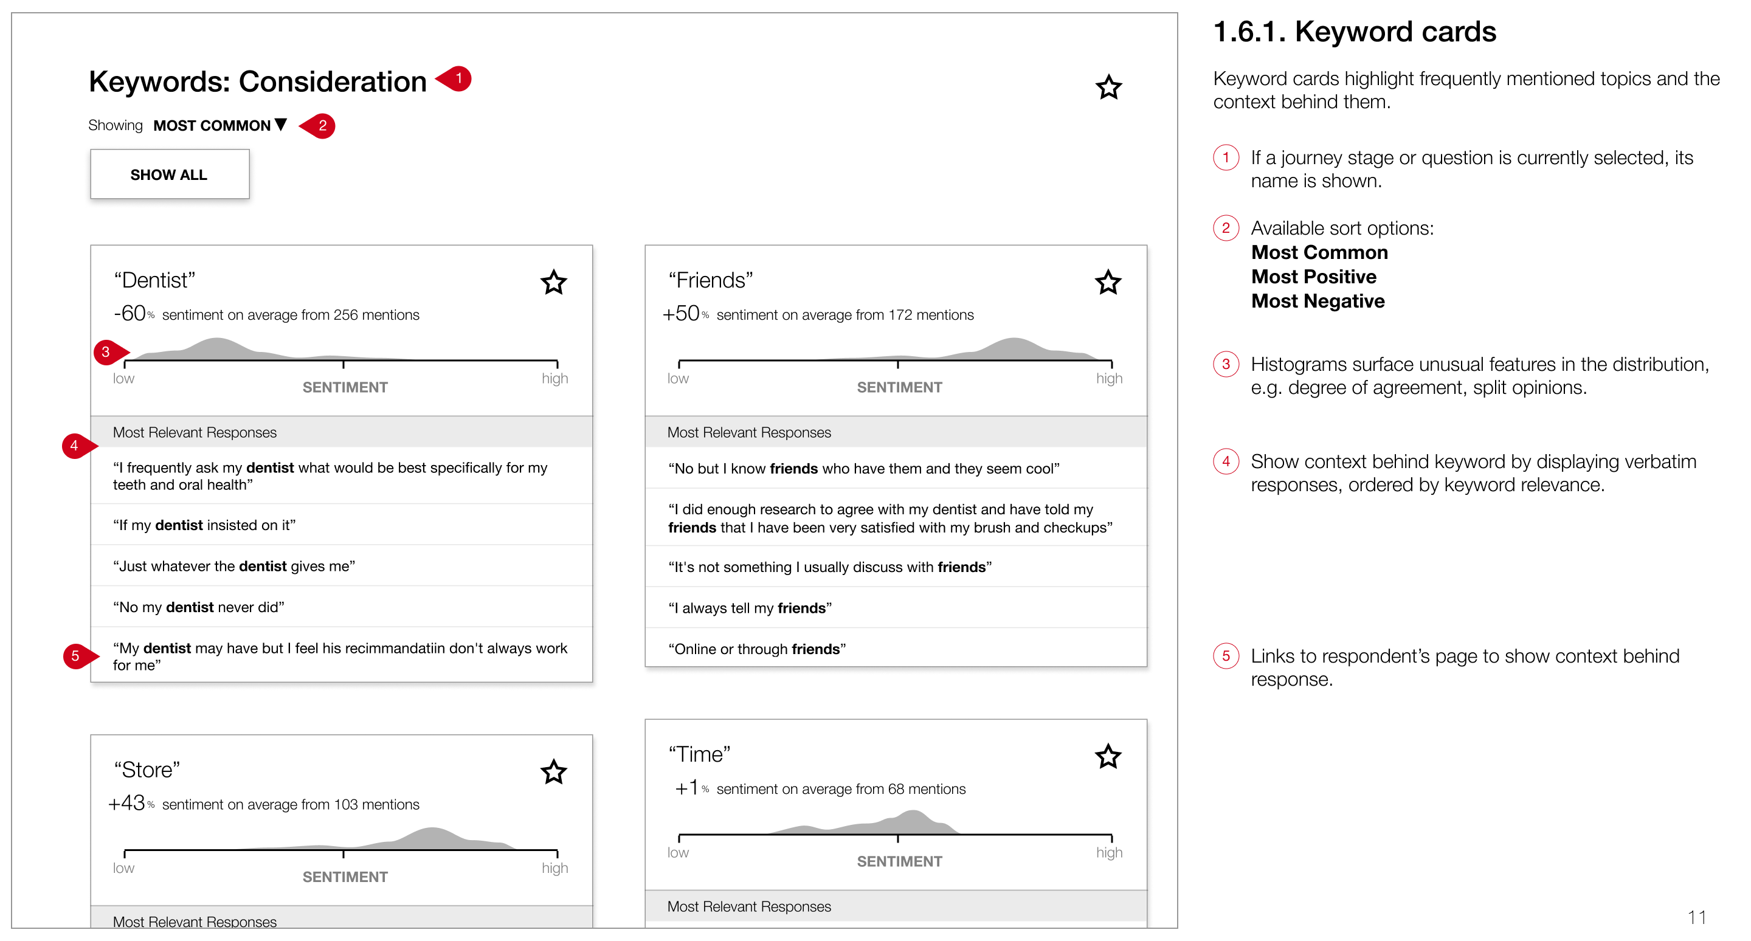
Task: Open response "If my dentist insisted on it"
Action: point(341,525)
